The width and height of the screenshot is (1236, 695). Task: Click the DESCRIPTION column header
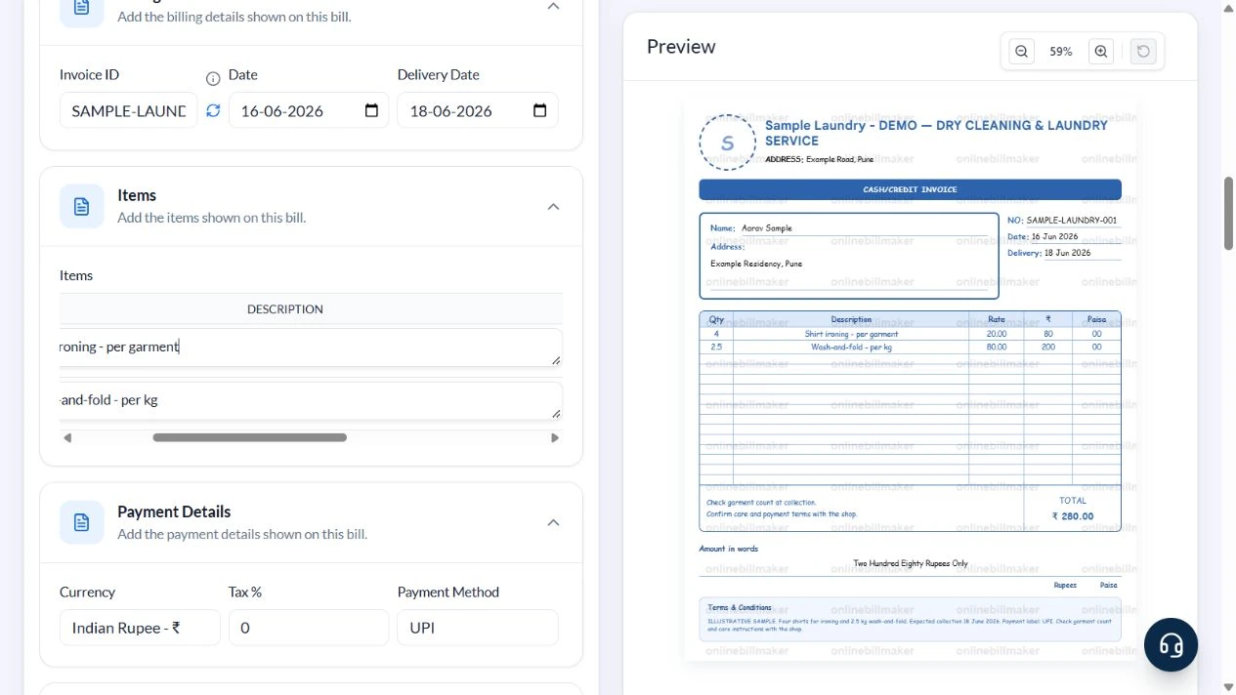(285, 308)
